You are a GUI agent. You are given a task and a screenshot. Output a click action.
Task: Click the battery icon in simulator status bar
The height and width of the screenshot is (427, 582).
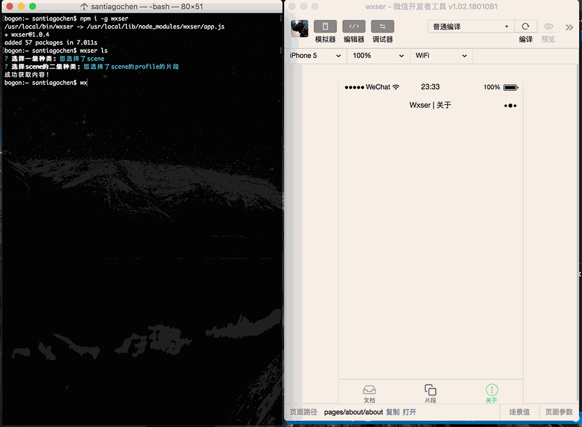pyautogui.click(x=511, y=87)
